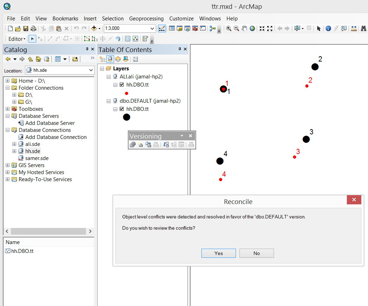Toggle the Editor Toolbar icon
Viewport: 368px width, 306px height.
(162, 28)
